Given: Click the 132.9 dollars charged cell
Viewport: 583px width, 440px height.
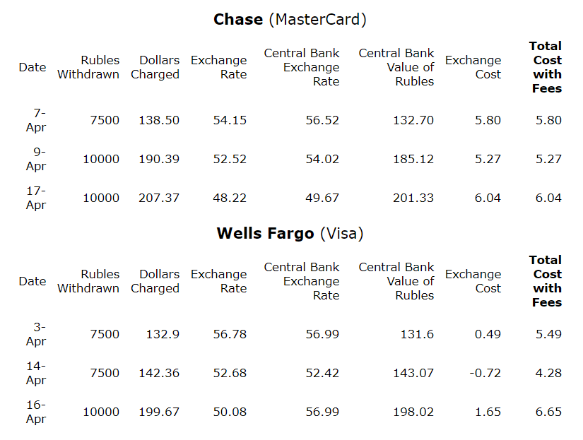Looking at the screenshot, I should point(163,335).
